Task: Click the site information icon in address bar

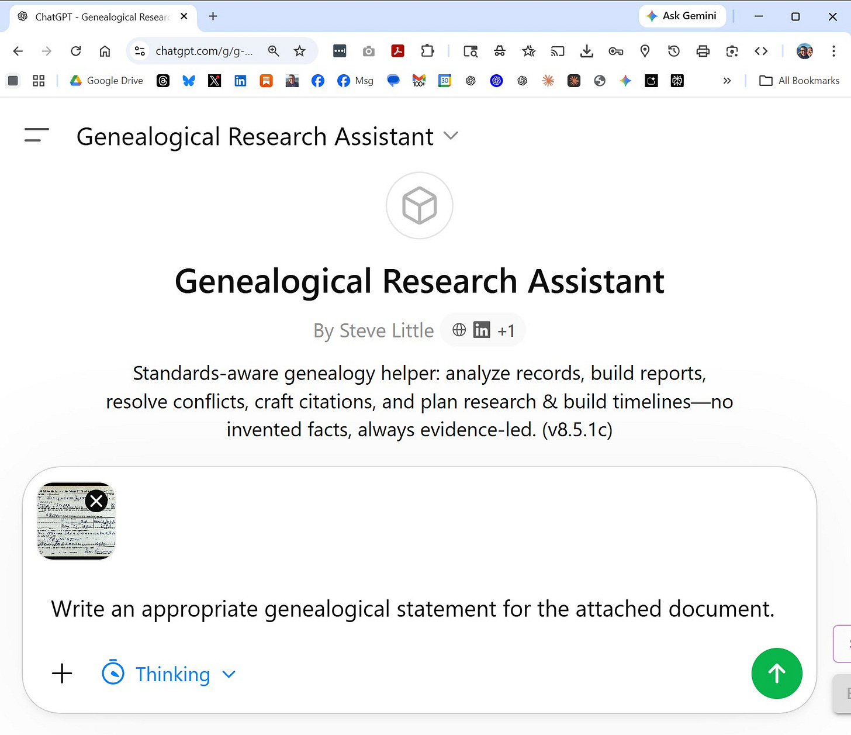Action: point(140,51)
